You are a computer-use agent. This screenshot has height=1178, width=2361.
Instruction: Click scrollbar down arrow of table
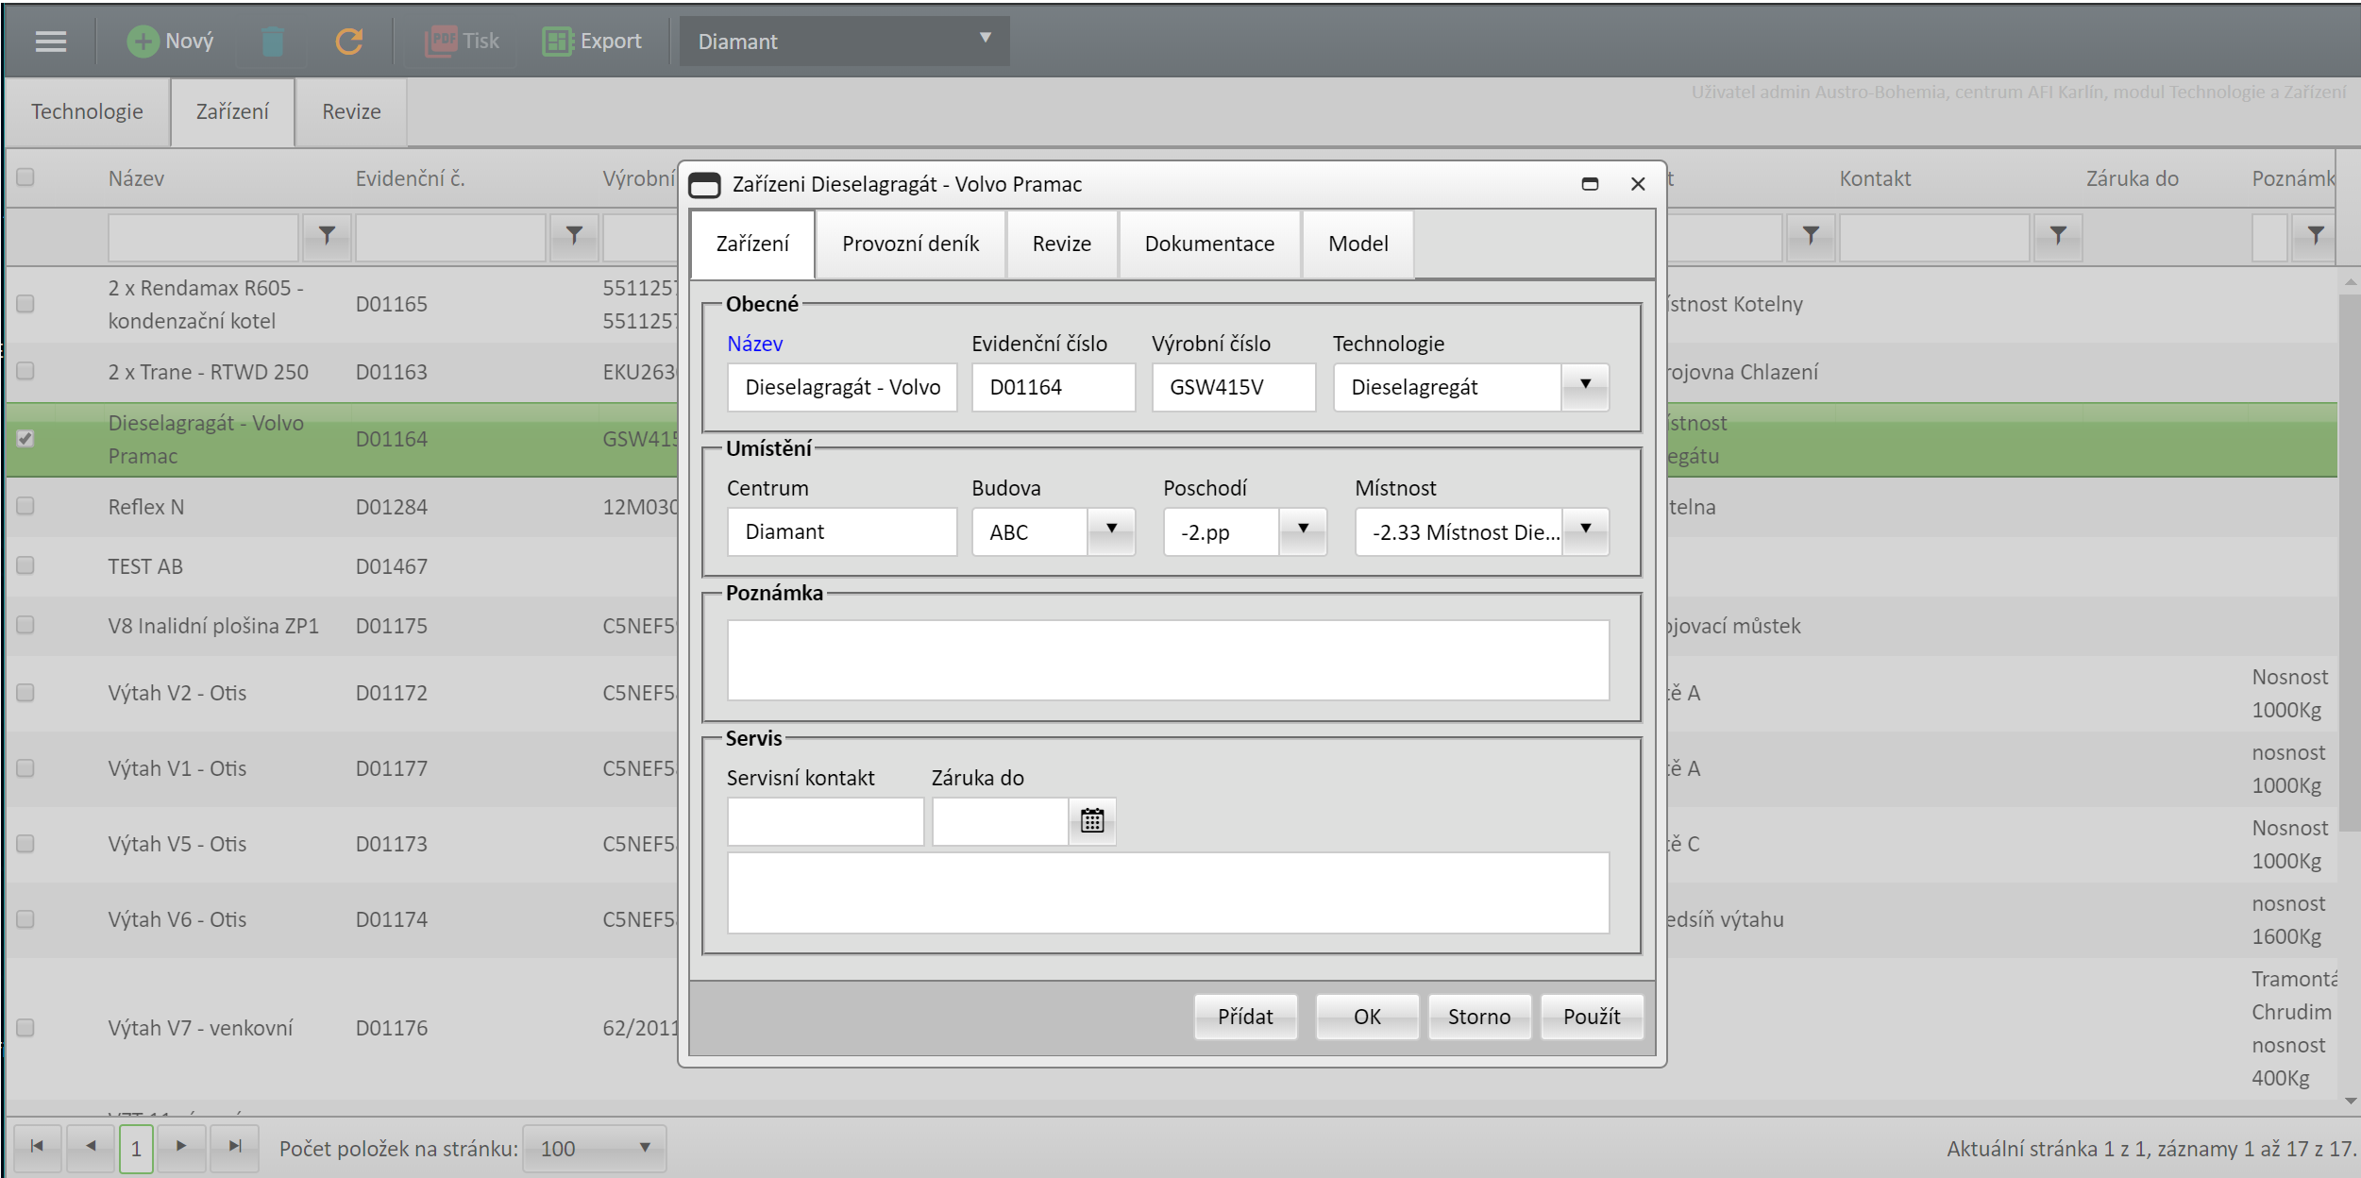pos(2350,1101)
